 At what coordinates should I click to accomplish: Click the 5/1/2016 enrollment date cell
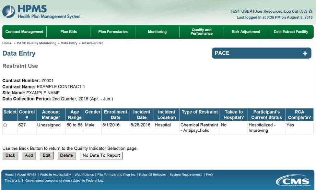click(x=116, y=128)
